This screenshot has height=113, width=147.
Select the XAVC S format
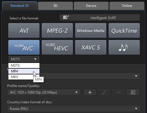tap(91, 47)
